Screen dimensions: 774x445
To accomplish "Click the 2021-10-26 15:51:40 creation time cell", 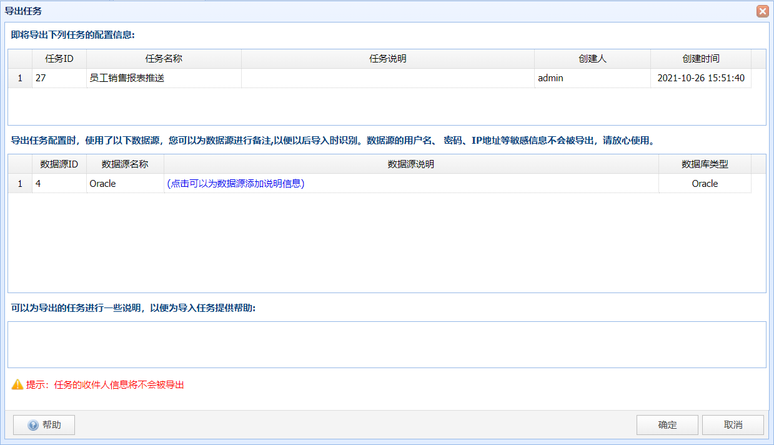I will click(x=700, y=78).
